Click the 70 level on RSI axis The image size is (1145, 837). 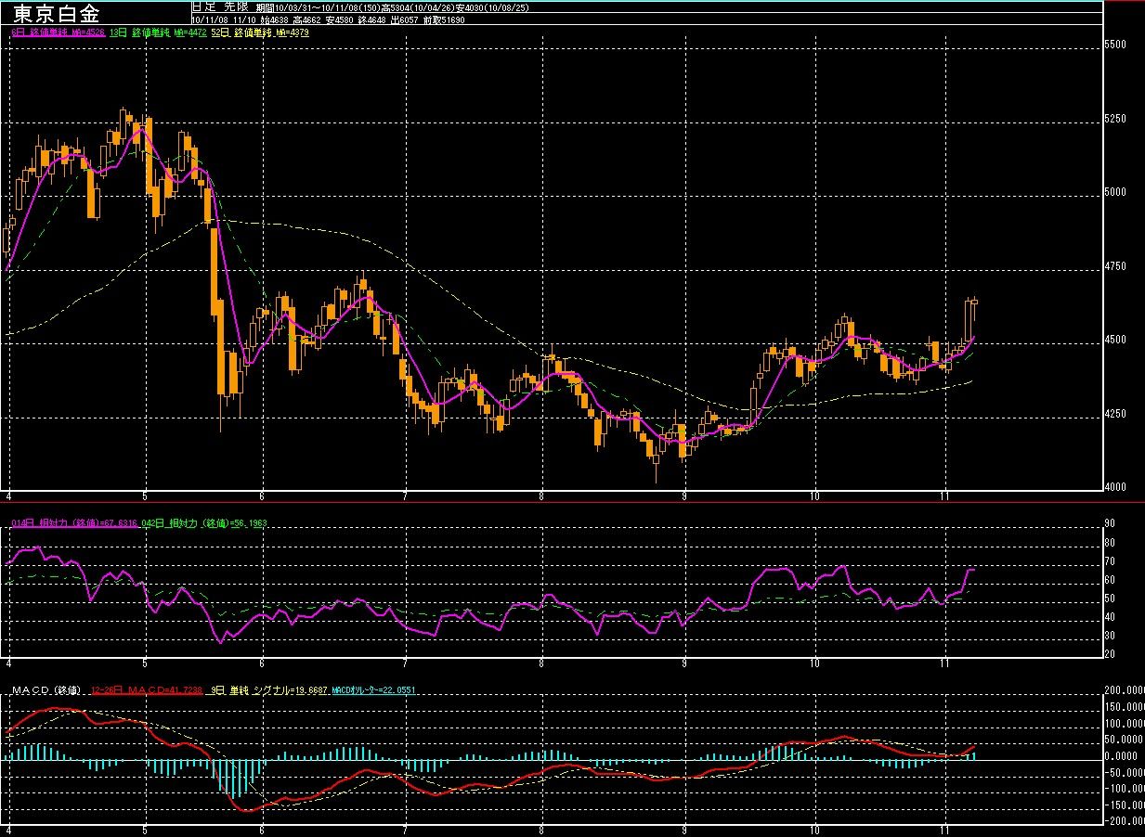coord(1109,561)
